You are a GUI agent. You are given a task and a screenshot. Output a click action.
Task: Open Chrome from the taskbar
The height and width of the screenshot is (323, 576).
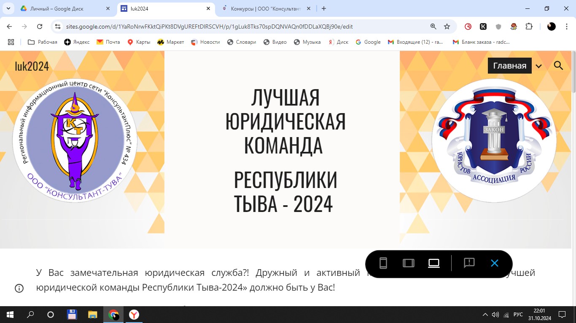[113, 315]
